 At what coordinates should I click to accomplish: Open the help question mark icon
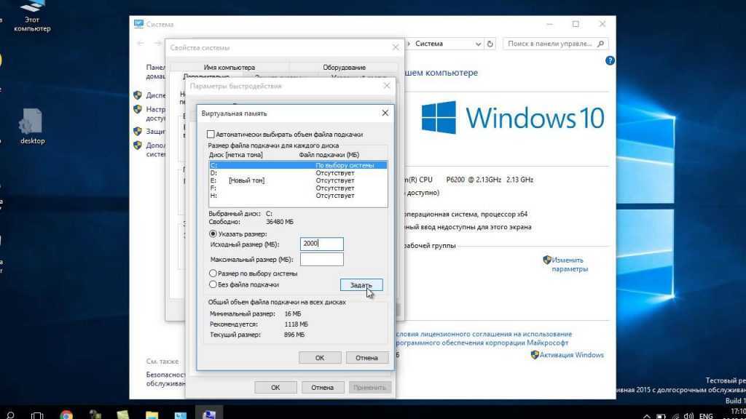point(610,61)
